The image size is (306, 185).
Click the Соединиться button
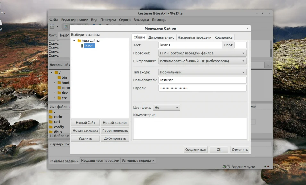point(195,149)
